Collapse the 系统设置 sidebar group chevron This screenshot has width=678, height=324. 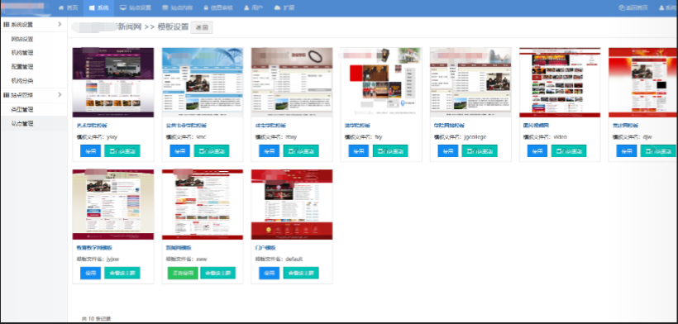[60, 25]
